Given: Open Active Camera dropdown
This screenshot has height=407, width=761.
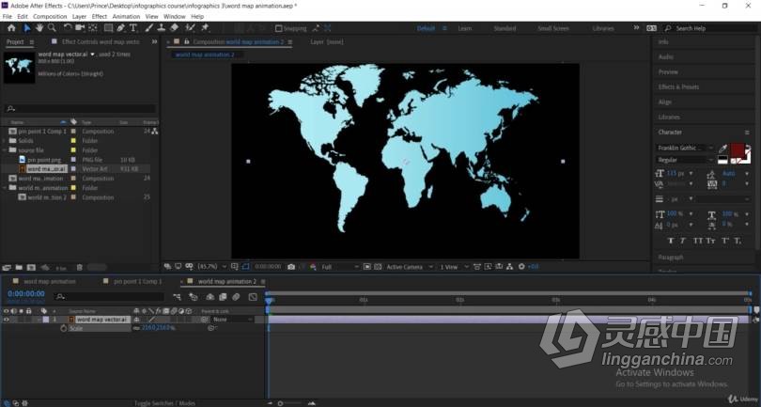Looking at the screenshot, I should pos(409,267).
